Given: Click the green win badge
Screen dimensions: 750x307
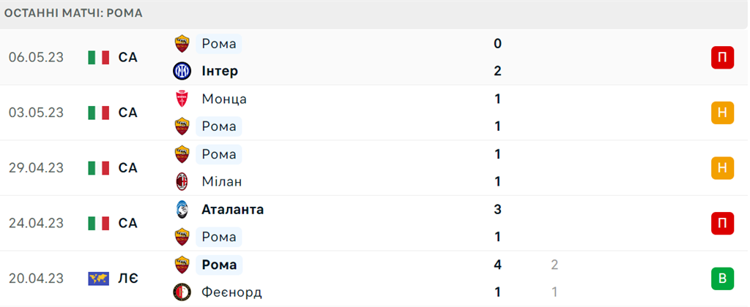Looking at the screenshot, I should [722, 278].
